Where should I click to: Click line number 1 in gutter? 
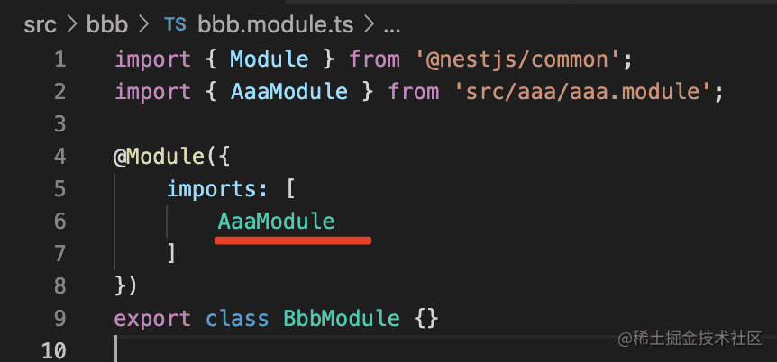point(59,60)
